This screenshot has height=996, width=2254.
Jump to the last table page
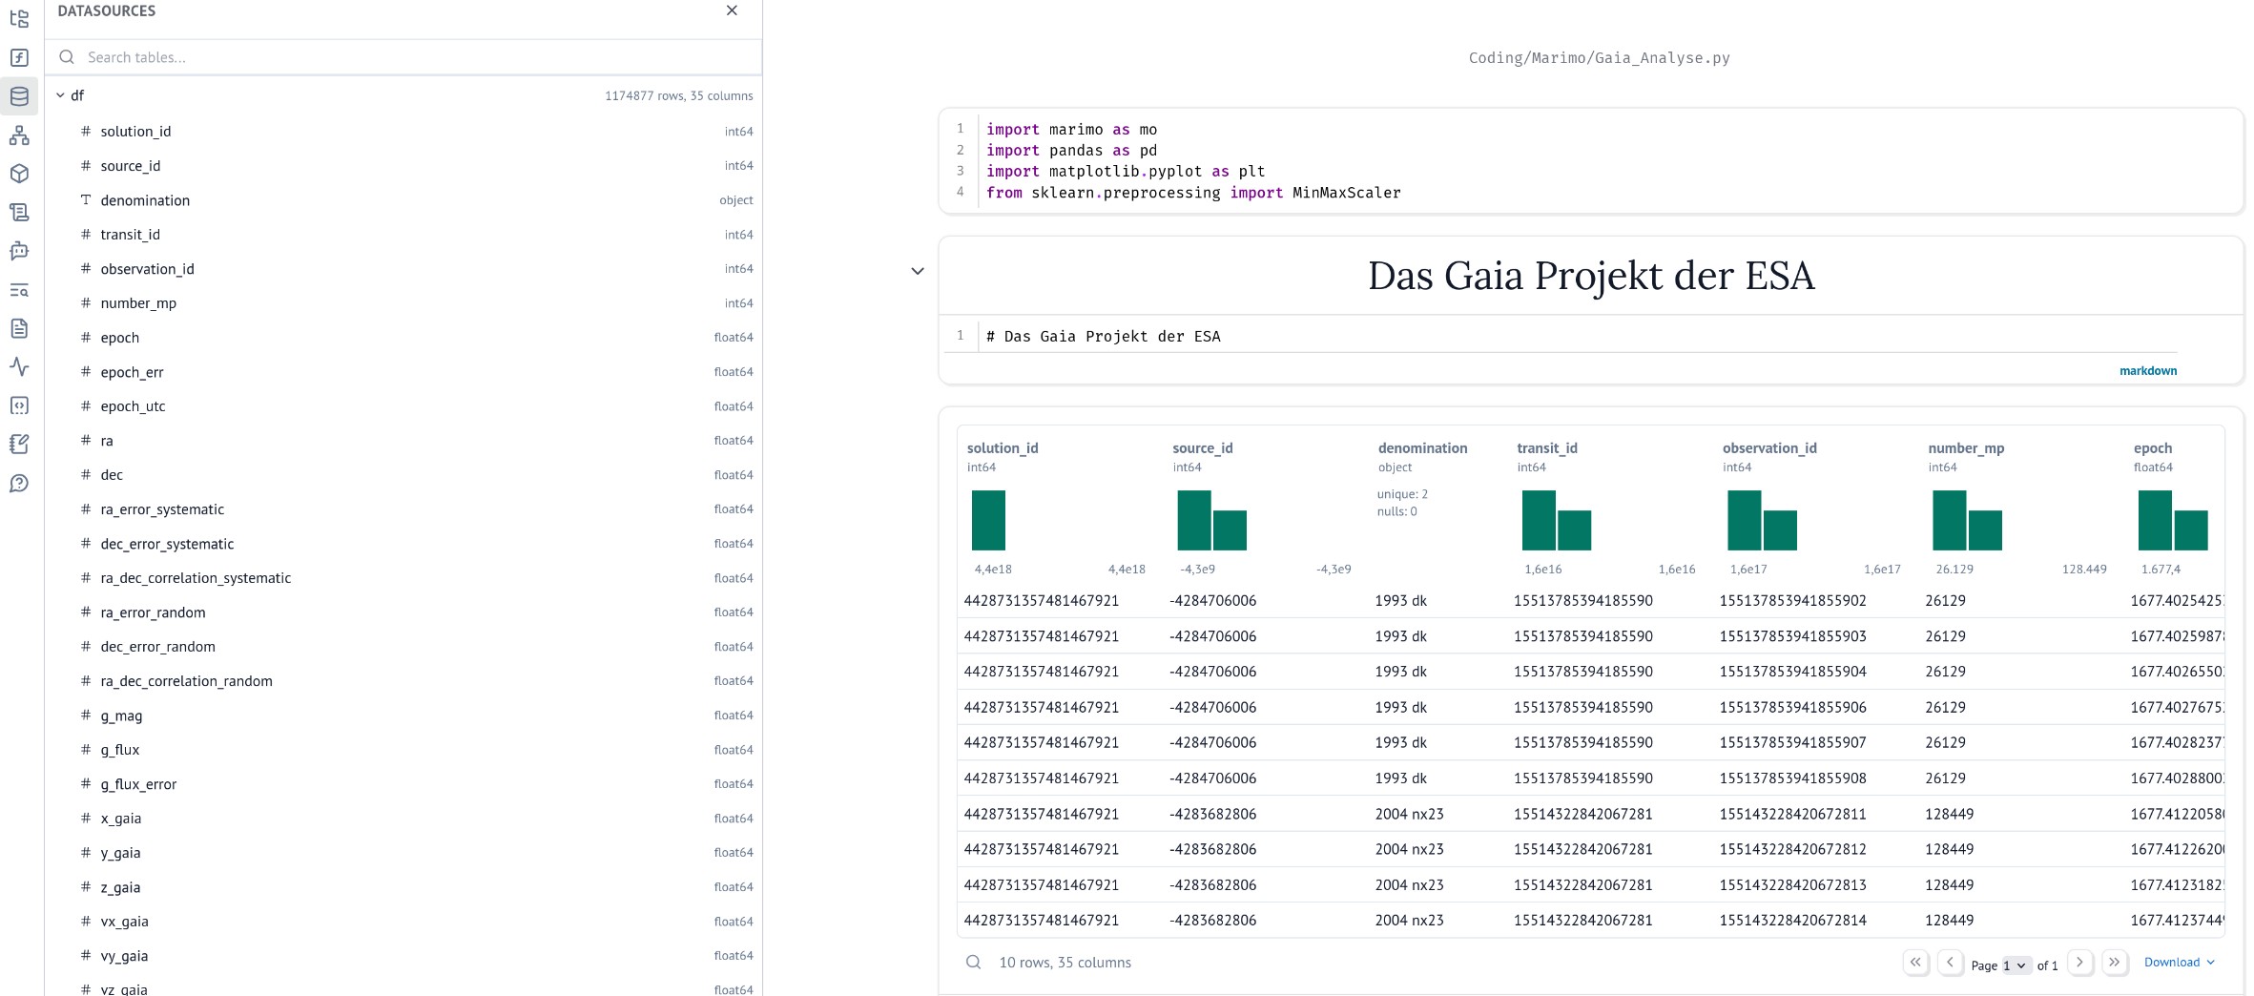pos(2114,963)
